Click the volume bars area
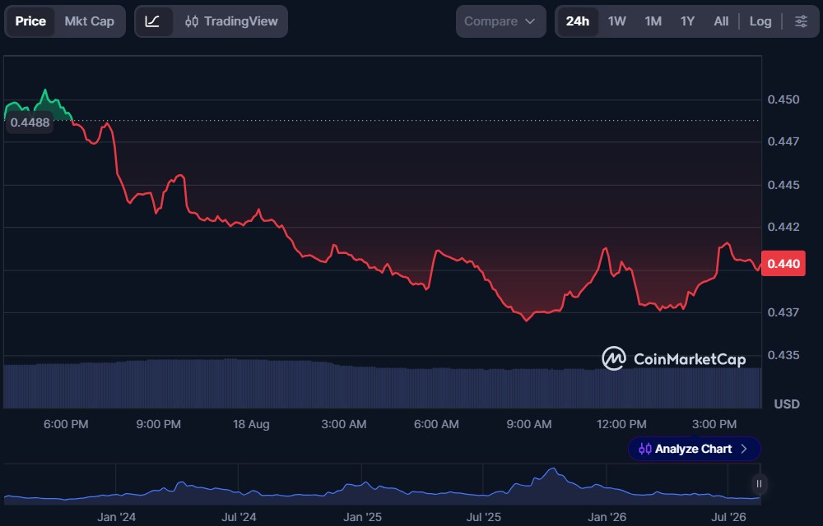 click(x=382, y=383)
